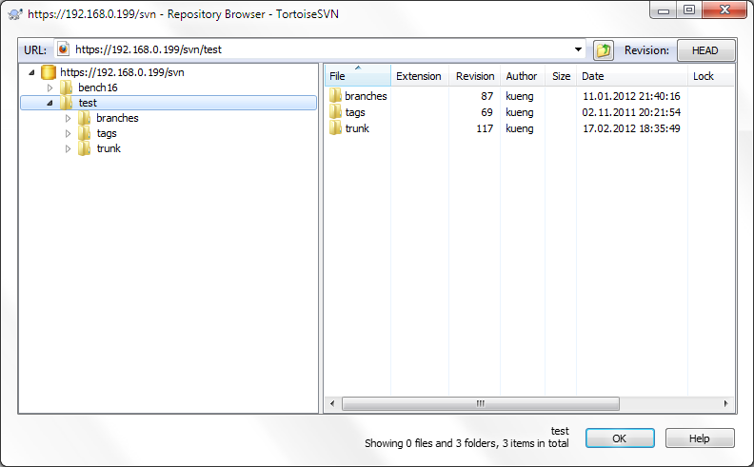Screen dimensions: 754x467
Task: Expand the tags node in tree
Action: pos(69,133)
